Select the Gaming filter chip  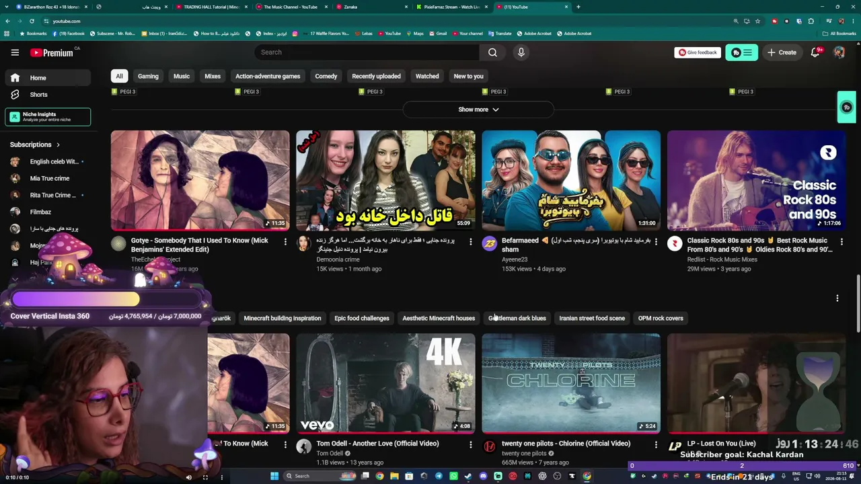pyautogui.click(x=148, y=76)
